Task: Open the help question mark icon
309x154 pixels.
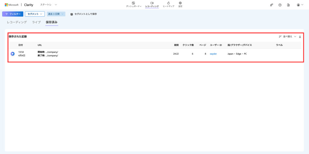Action: 280,5
